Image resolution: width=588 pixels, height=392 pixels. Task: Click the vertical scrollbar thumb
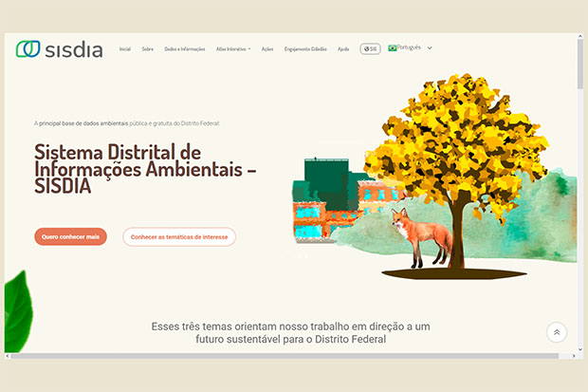580,64
